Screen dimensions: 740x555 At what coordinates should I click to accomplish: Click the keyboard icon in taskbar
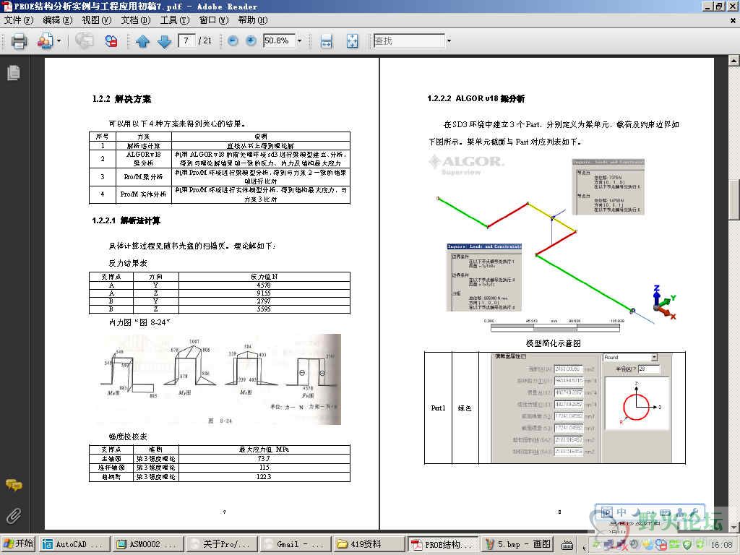(567, 545)
